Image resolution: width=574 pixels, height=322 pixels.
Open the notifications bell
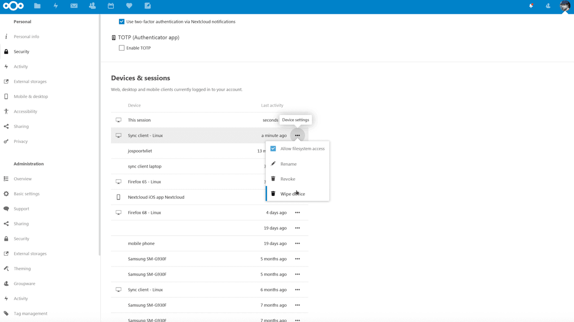[x=530, y=6]
